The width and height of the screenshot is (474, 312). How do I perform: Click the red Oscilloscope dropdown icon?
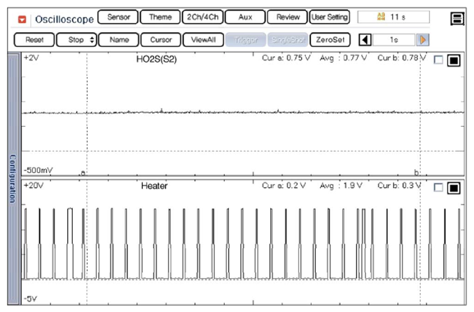click(x=22, y=18)
